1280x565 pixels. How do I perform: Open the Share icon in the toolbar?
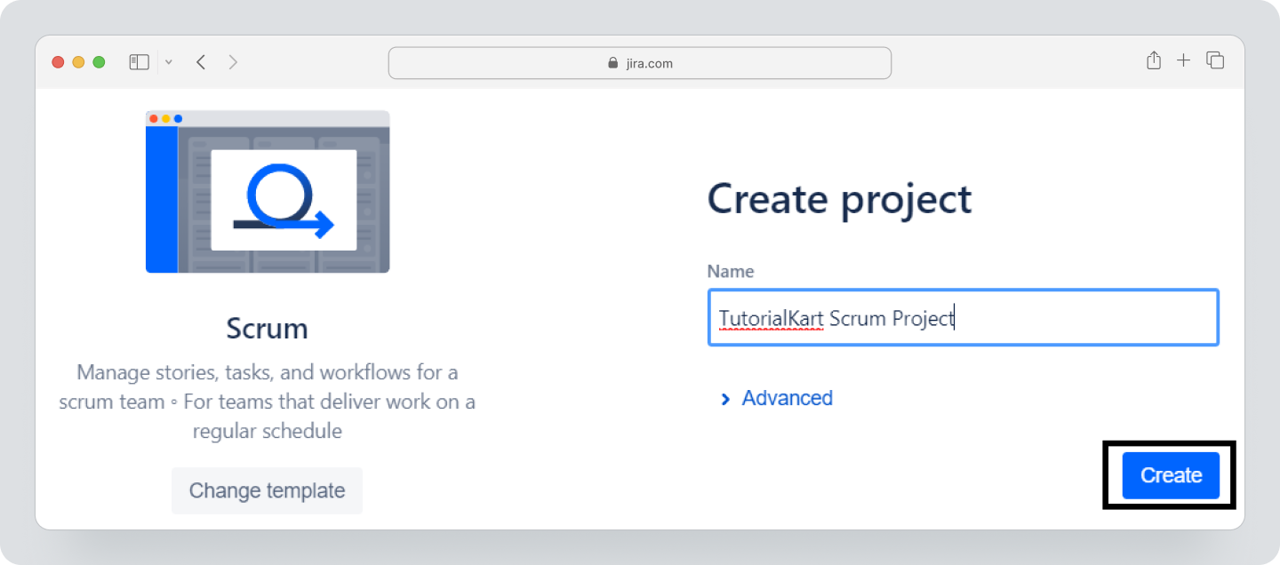coord(1154,60)
